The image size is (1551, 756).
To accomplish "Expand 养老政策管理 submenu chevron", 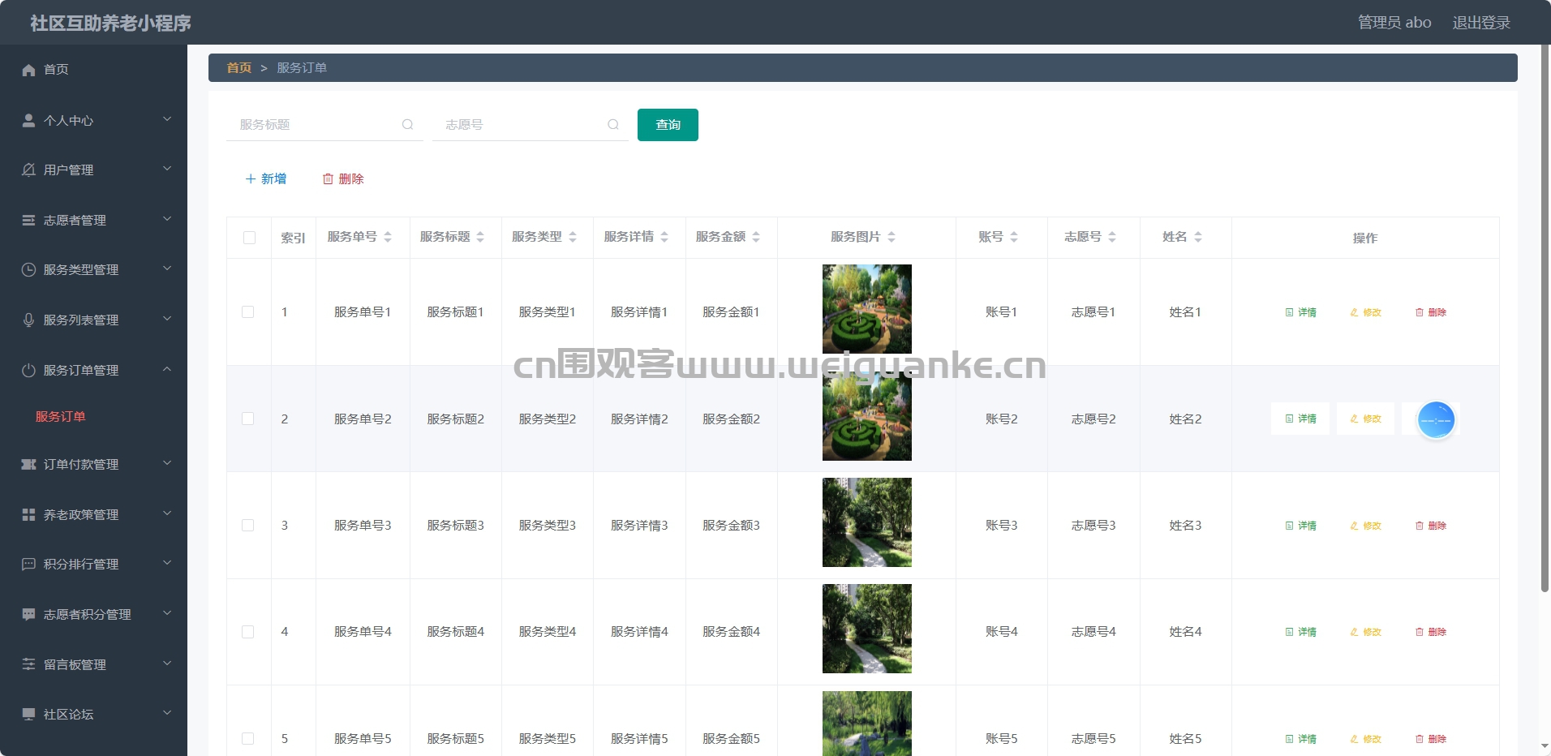I will pos(167,513).
